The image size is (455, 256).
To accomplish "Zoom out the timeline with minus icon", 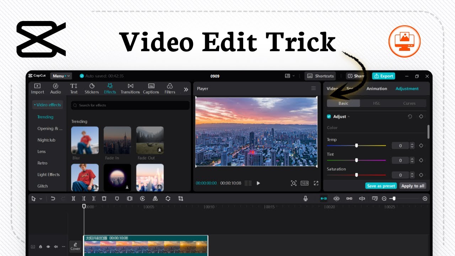I will click(384, 198).
